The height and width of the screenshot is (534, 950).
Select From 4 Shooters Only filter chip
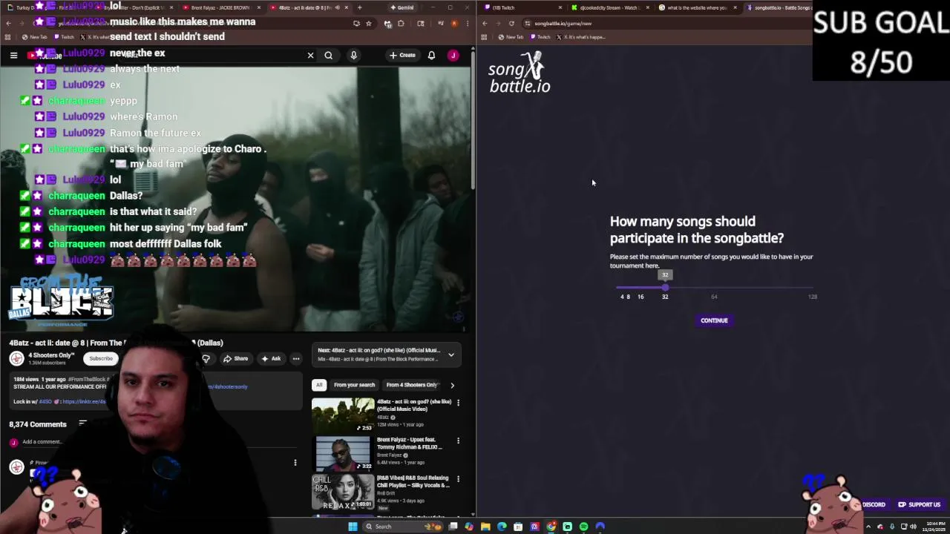click(x=412, y=385)
